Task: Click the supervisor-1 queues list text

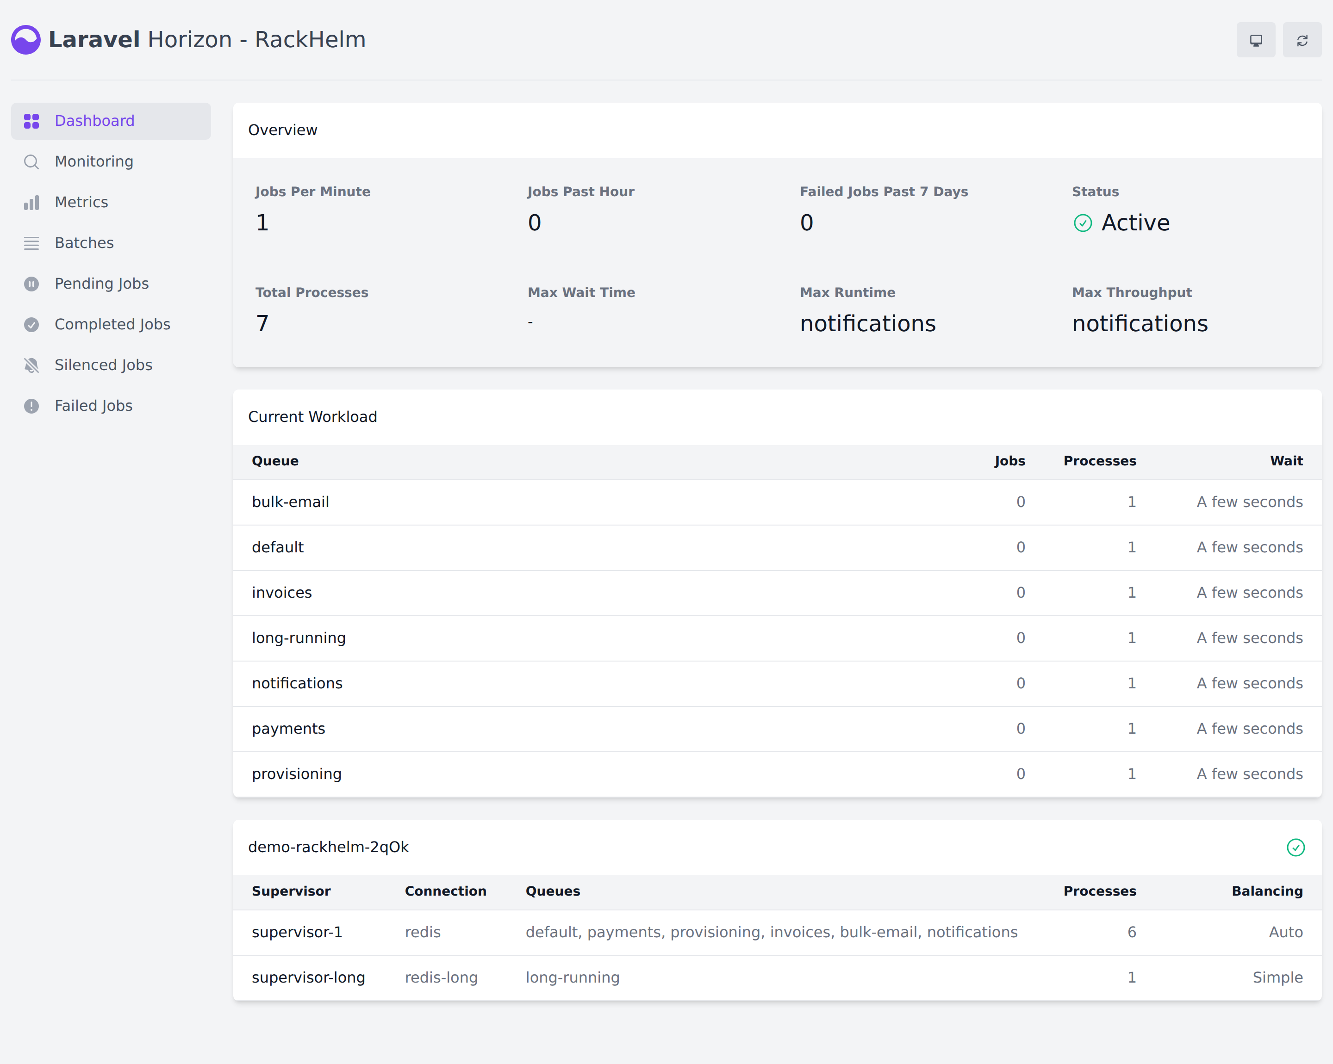Action: click(x=772, y=933)
